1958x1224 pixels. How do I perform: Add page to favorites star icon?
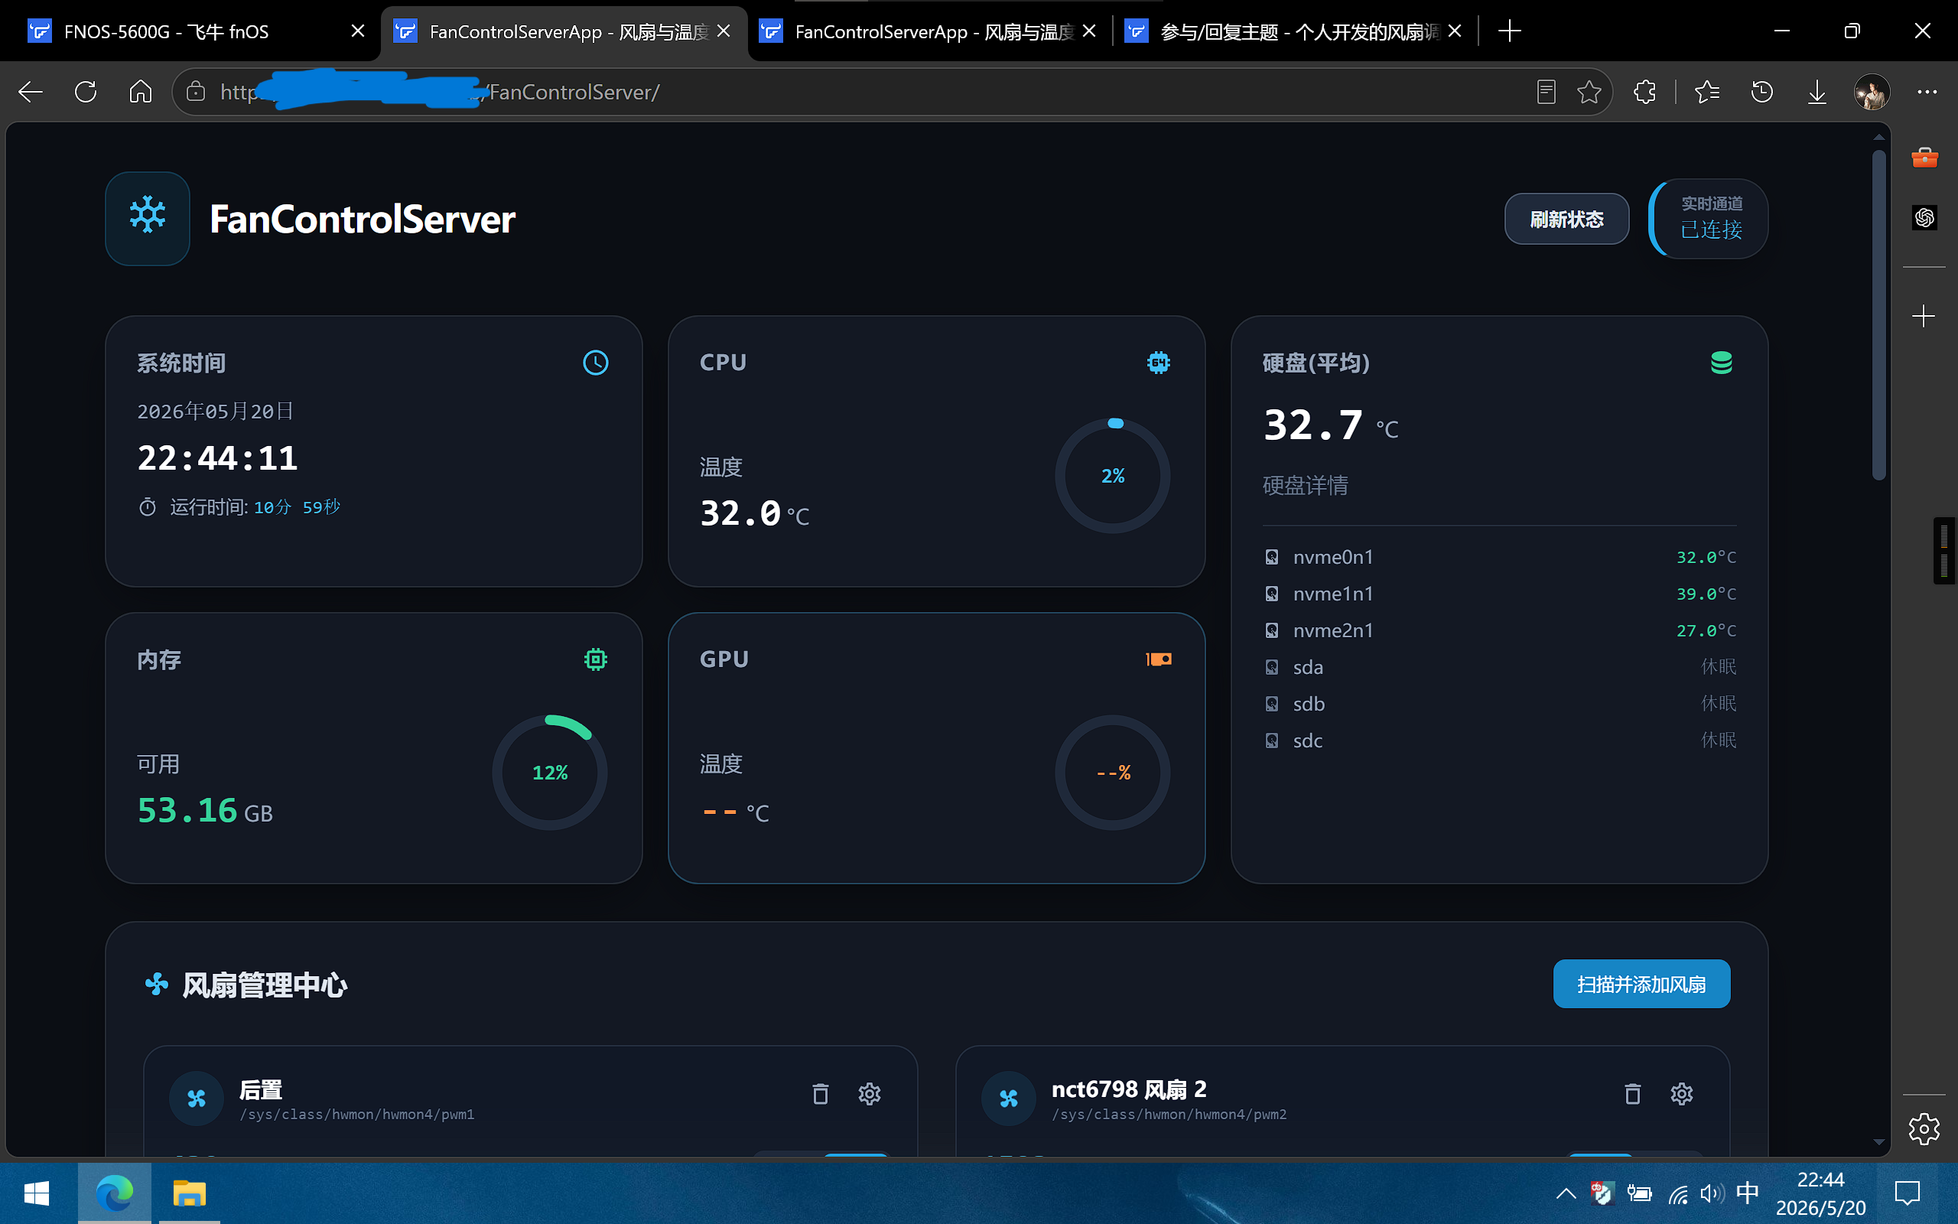coord(1589,92)
